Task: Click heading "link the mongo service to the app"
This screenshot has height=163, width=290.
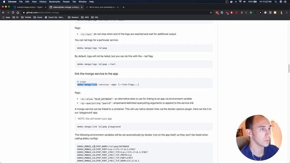Action: click(97, 74)
